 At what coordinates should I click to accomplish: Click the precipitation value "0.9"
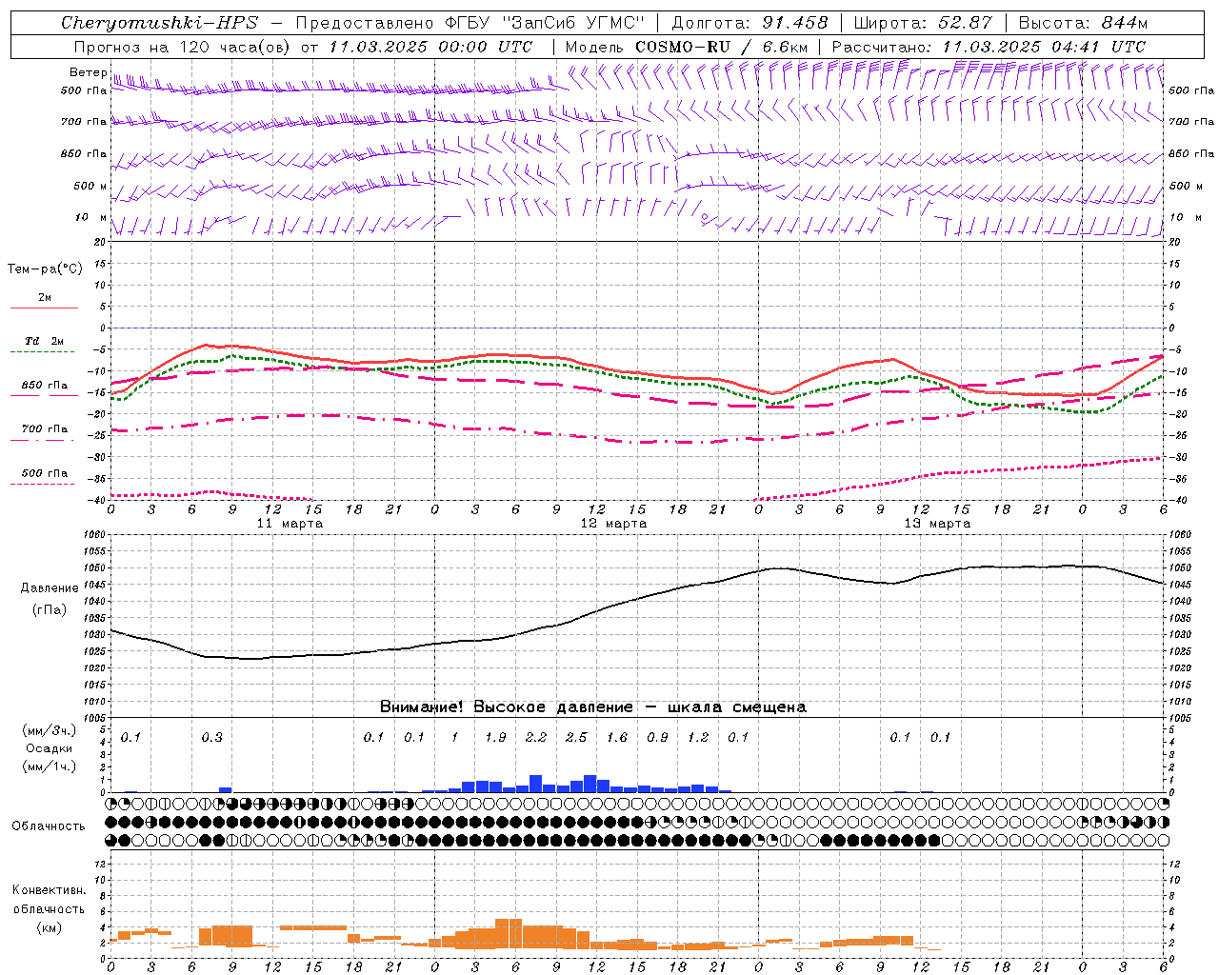657,737
